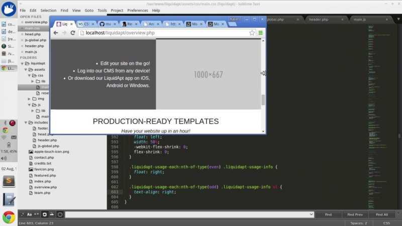Expand the lib folder under css

click(x=33, y=81)
